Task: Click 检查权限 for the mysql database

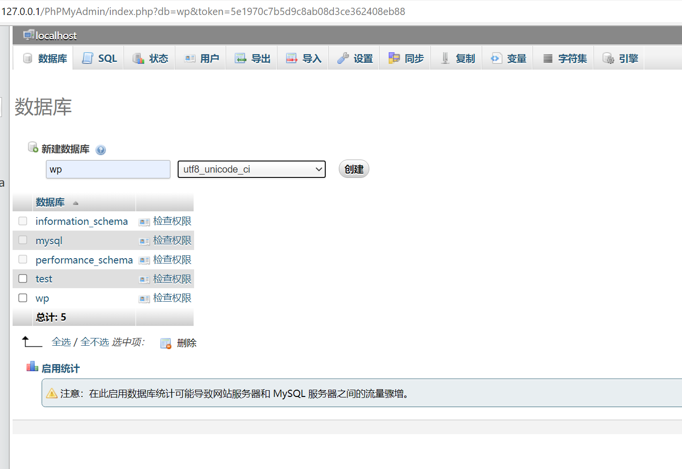Action: [x=172, y=240]
